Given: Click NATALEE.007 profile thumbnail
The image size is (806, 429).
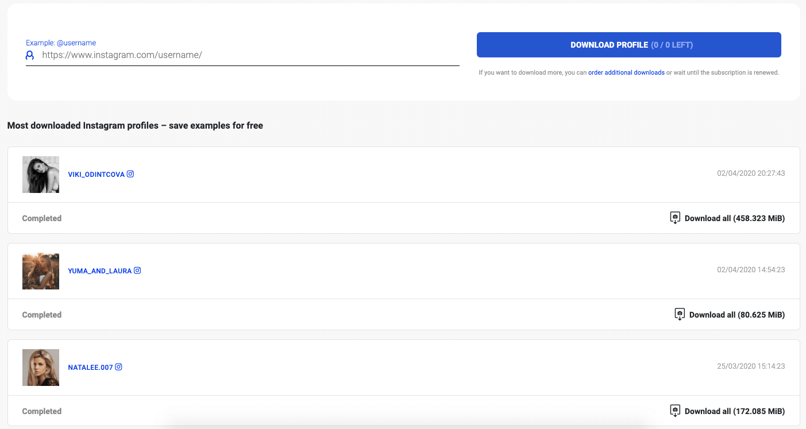Looking at the screenshot, I should tap(41, 368).
